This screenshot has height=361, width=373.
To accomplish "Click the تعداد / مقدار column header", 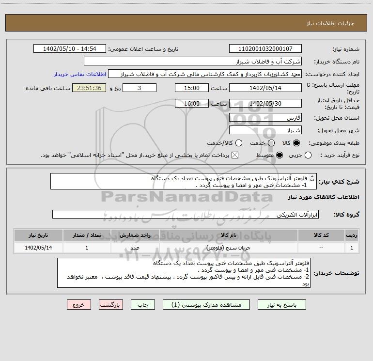I will coord(87,235).
